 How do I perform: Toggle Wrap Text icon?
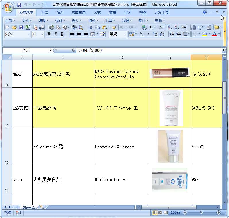[x=103, y=34]
